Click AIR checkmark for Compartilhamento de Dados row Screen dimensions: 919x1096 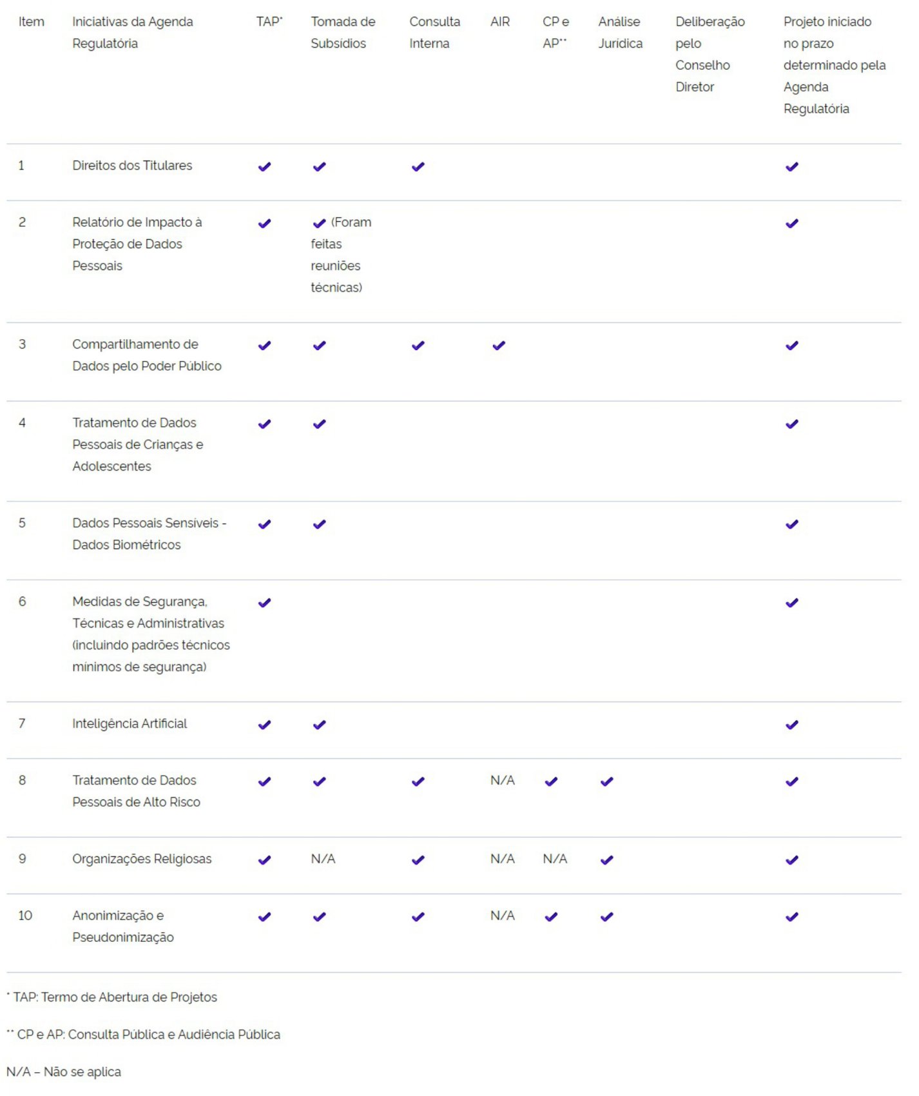[x=498, y=346]
